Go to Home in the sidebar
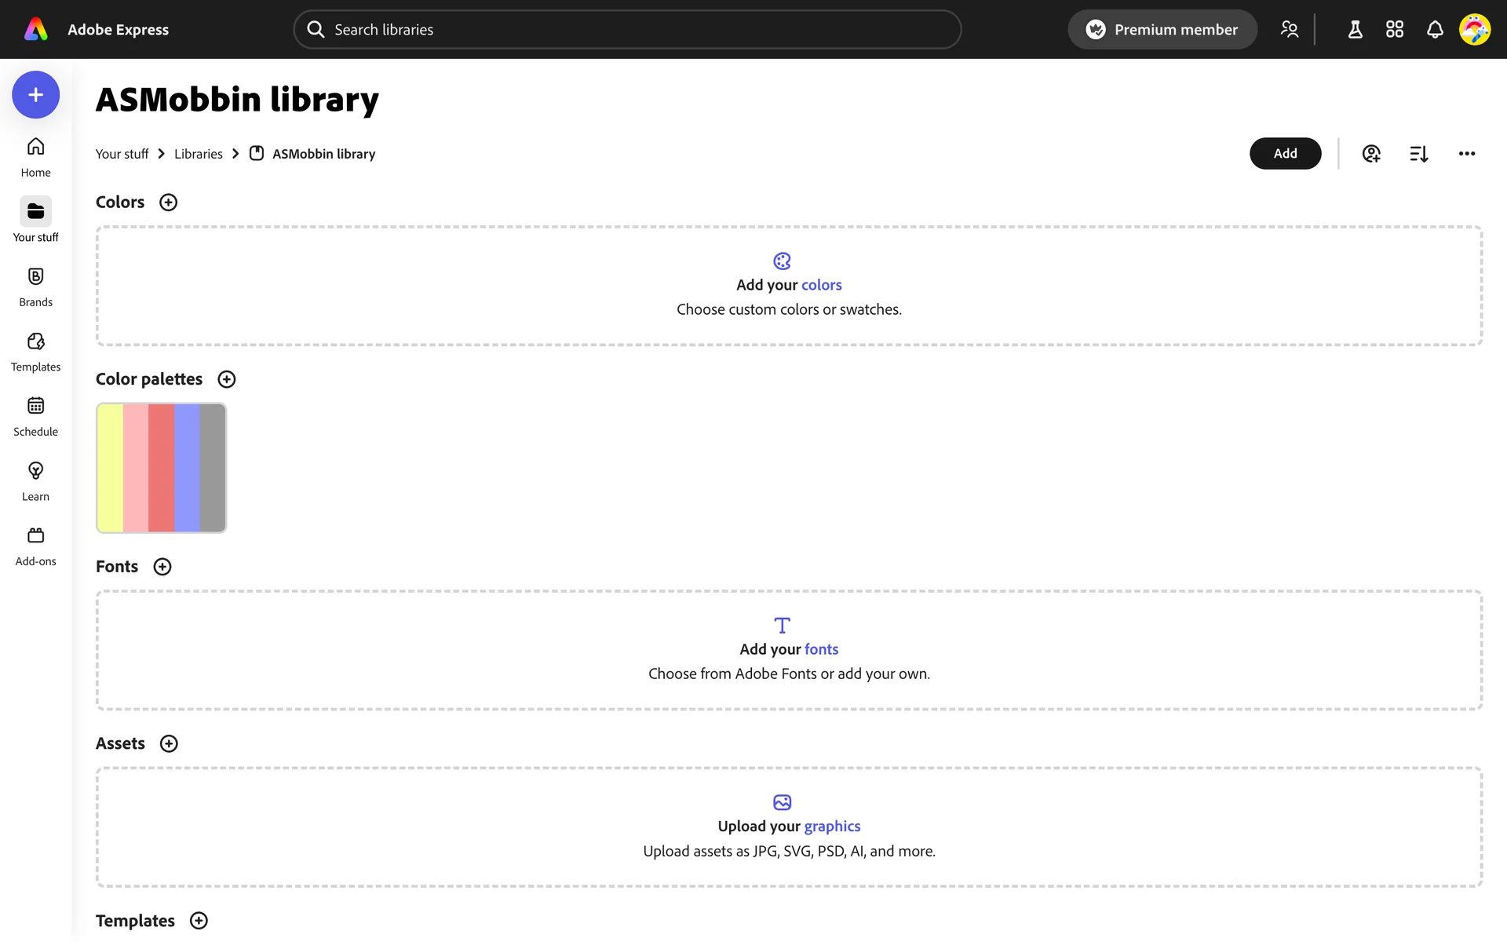 pyautogui.click(x=35, y=157)
